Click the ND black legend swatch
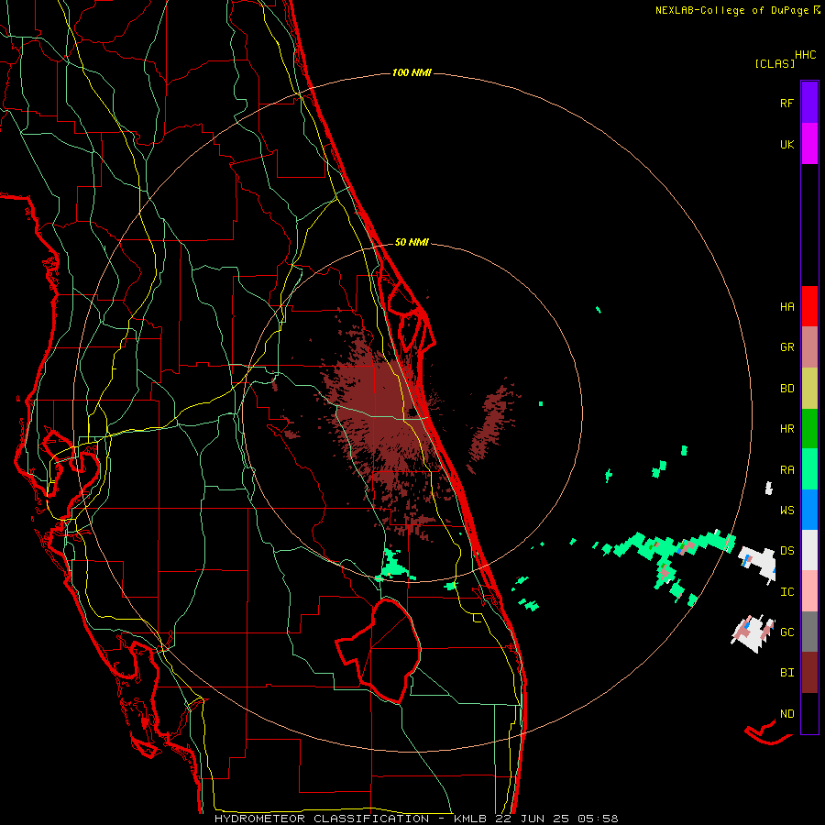 coord(809,713)
